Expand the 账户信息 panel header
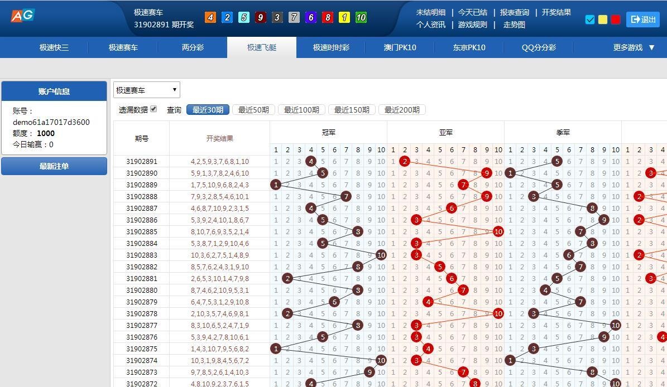Screen dimensions: 667x387 (x=54, y=91)
